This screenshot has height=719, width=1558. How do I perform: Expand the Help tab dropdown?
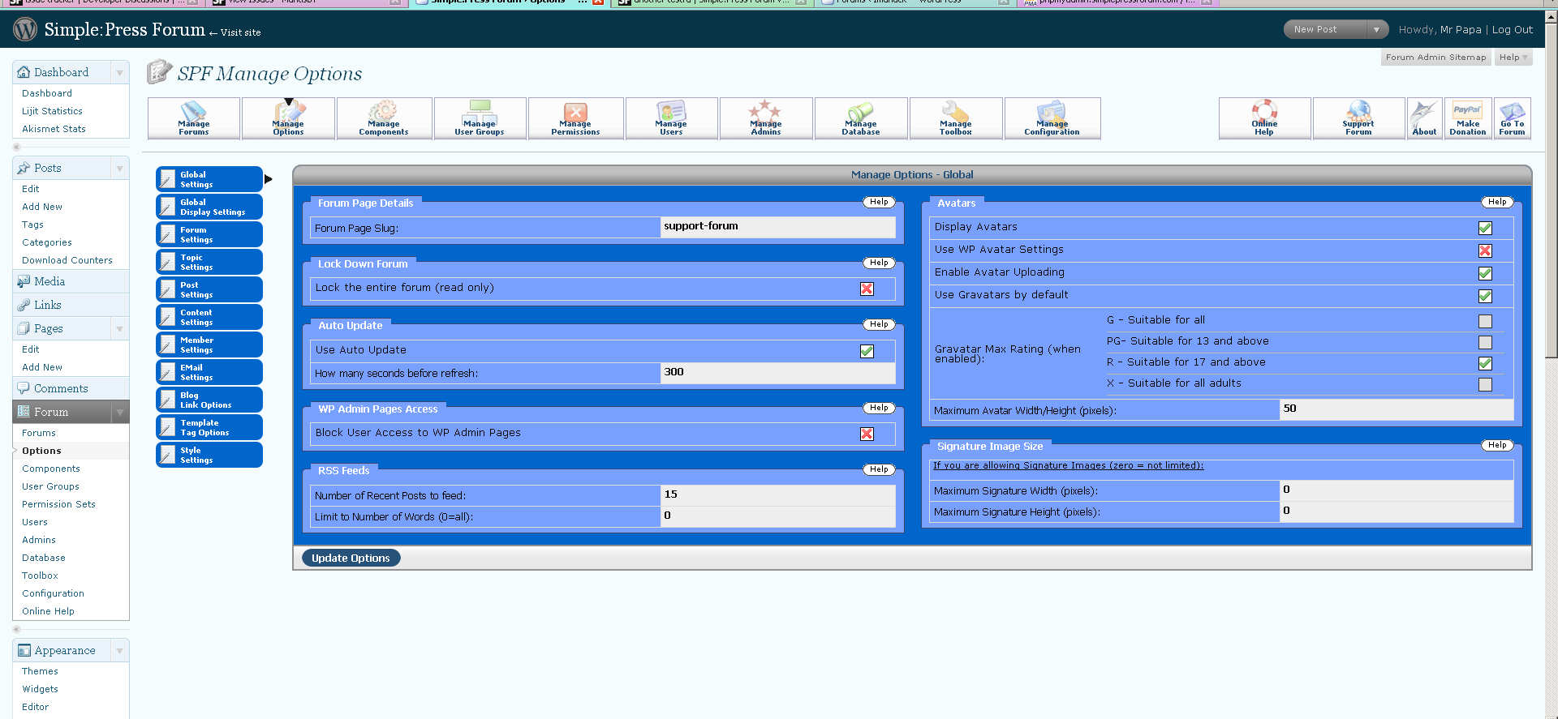pos(1513,58)
